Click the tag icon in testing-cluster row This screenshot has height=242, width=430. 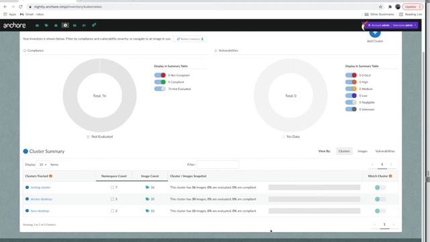[147, 188]
